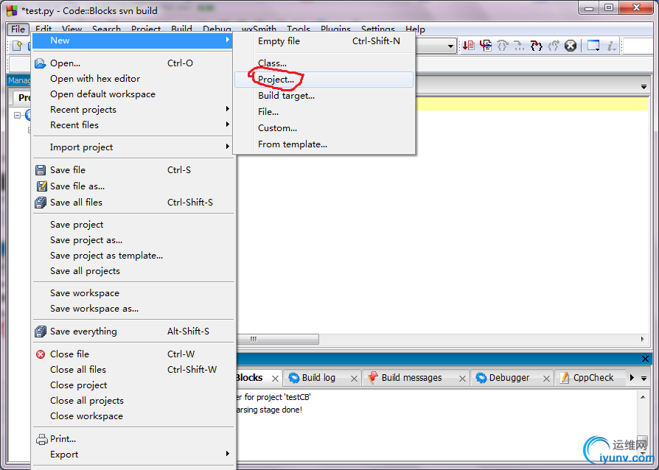The image size is (659, 470).
Task: Click the Code::Blocks title bar app icon
Action: (x=11, y=10)
